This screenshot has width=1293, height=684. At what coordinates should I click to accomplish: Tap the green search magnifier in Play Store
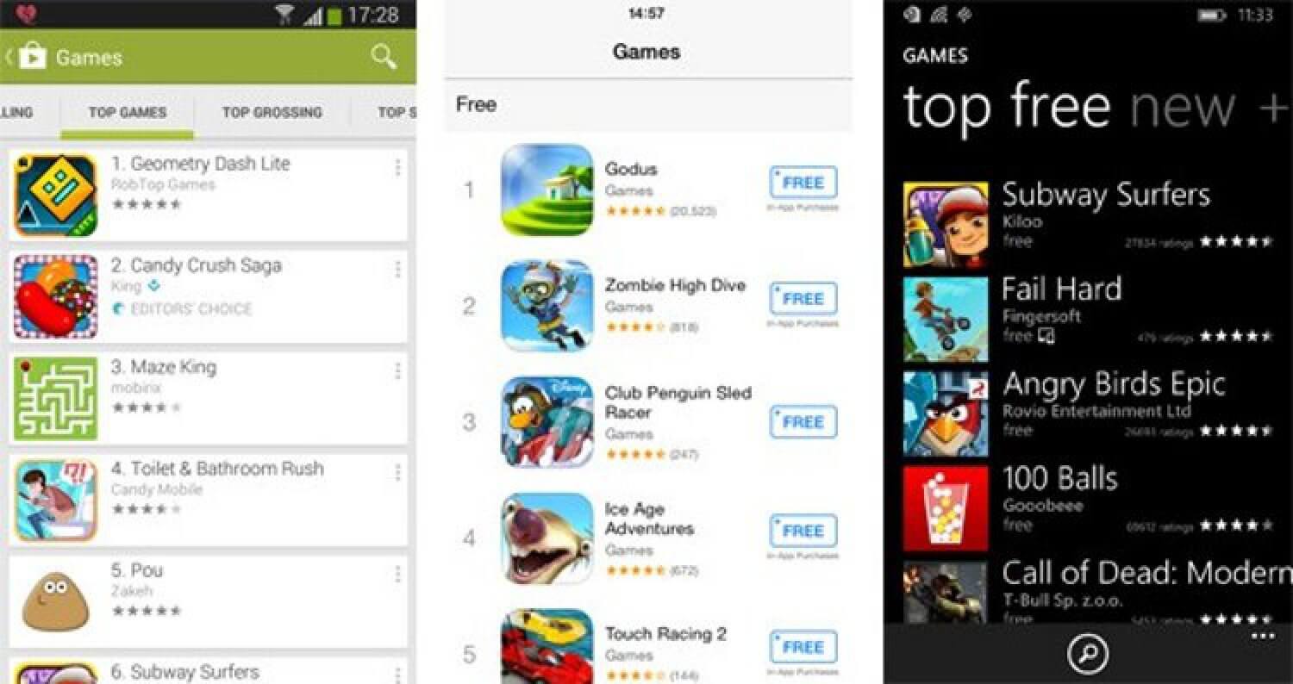tap(384, 57)
